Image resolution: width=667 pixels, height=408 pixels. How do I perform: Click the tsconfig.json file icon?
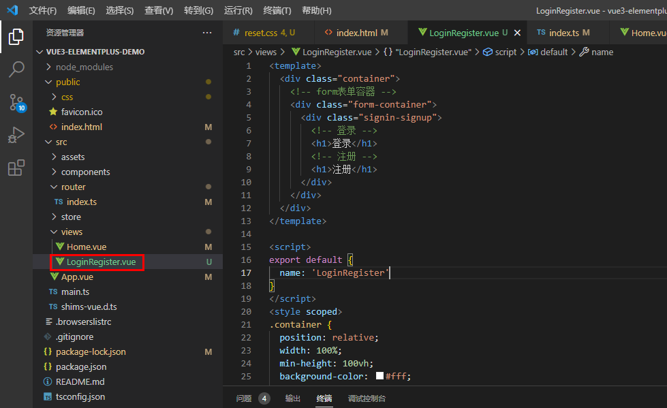48,396
